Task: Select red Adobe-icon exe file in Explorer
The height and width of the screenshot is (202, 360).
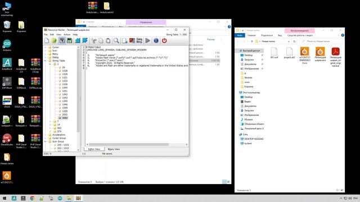Action: coord(335,57)
